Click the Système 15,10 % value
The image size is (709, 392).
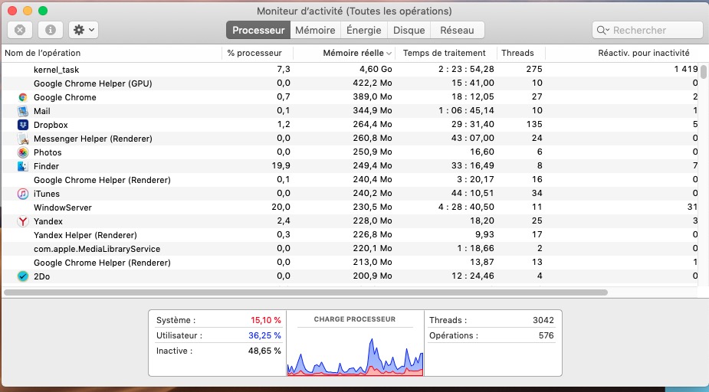click(266, 320)
